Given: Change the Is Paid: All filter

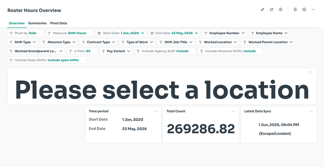Looking at the screenshot, I should click(82, 51).
